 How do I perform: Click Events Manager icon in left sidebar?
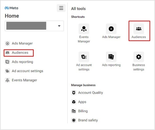(x=7, y=80)
